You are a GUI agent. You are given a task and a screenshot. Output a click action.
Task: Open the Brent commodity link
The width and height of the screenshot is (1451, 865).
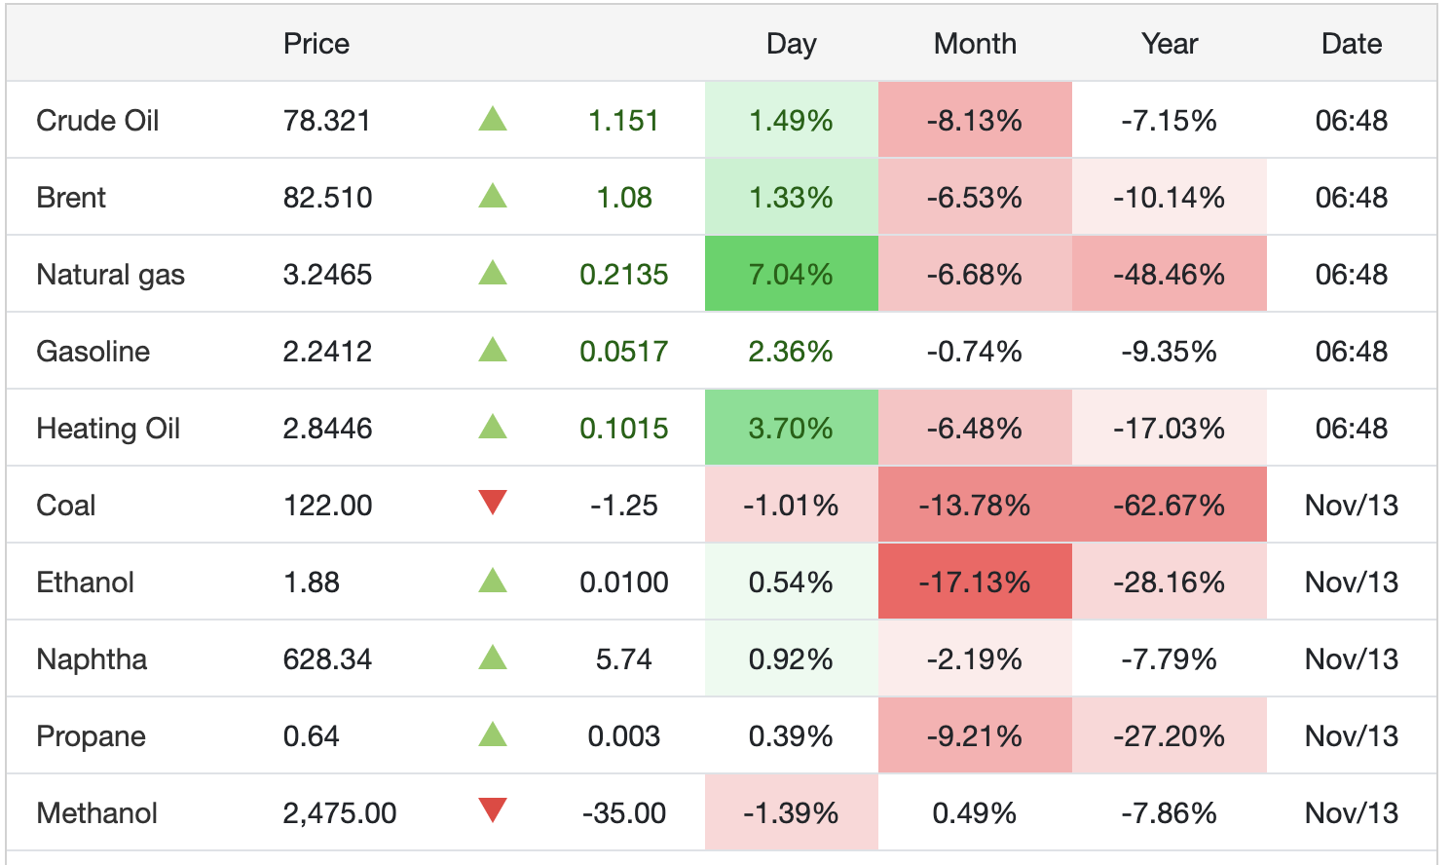click(71, 198)
